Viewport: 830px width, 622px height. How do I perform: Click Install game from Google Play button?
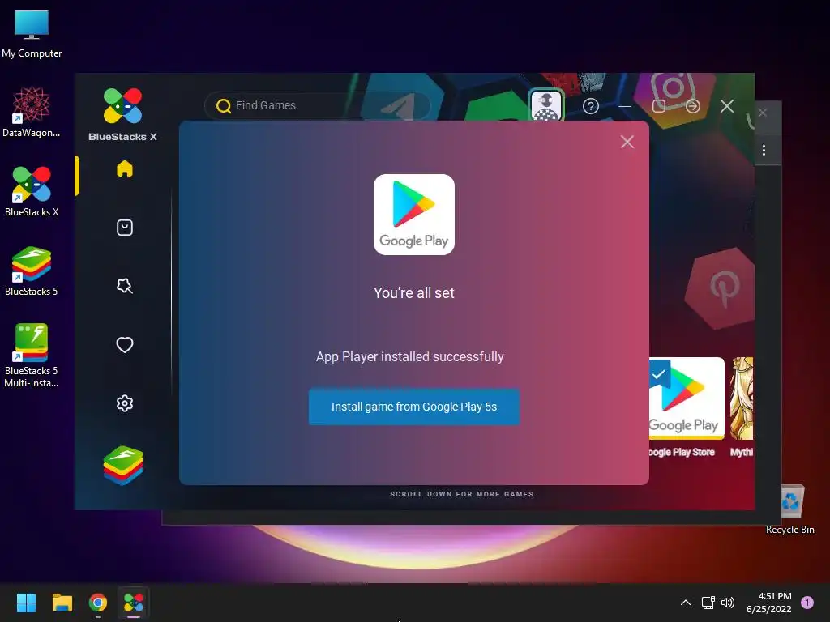pyautogui.click(x=414, y=407)
